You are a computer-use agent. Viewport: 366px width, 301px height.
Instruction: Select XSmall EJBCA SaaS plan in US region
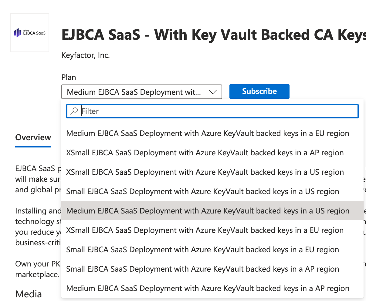205,172
